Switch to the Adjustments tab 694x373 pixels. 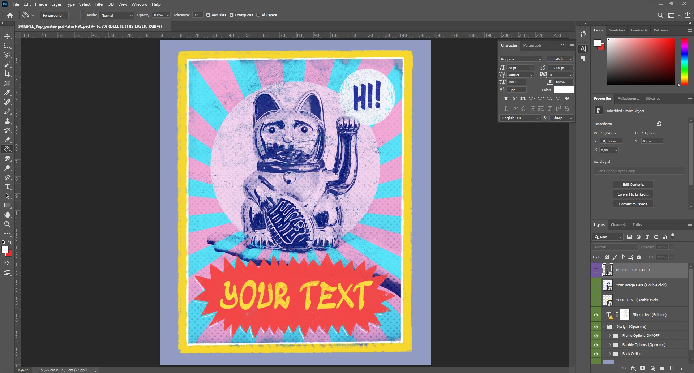pyautogui.click(x=628, y=99)
